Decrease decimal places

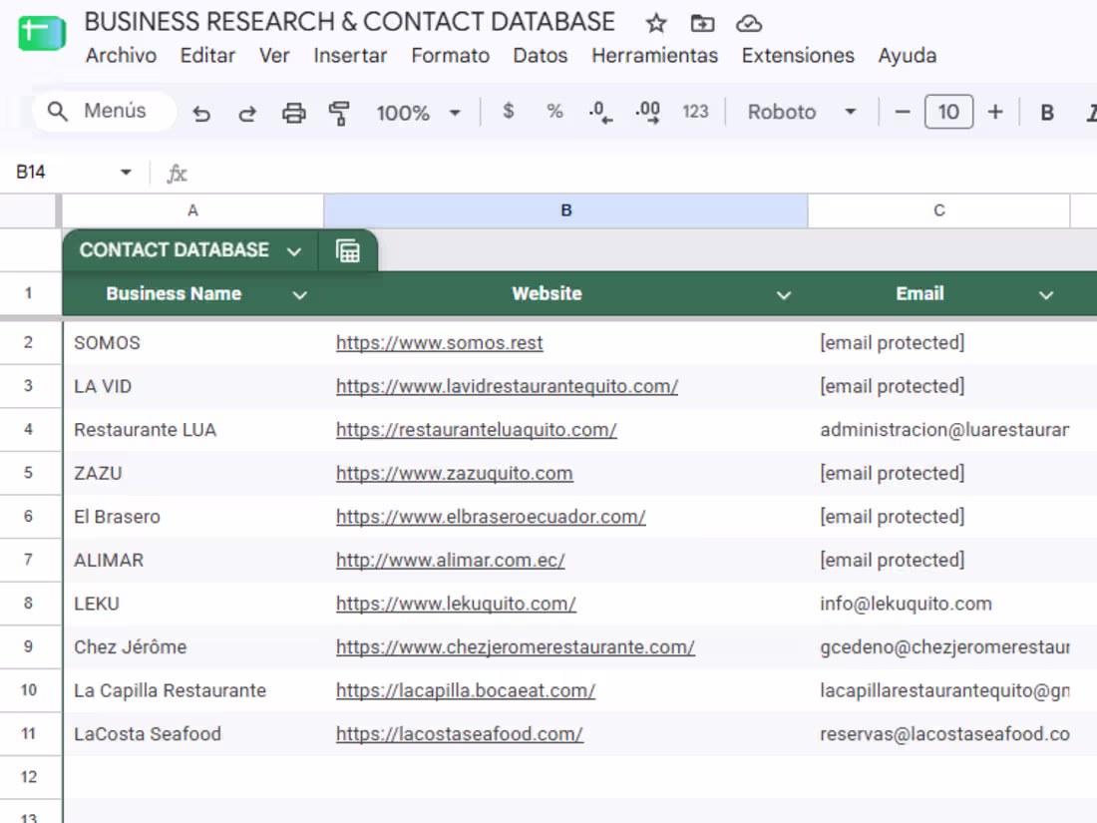[x=600, y=112]
